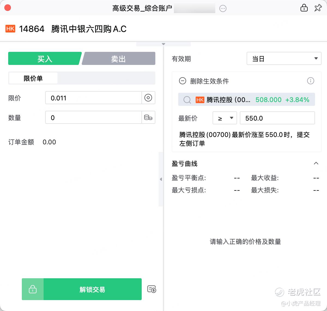Viewport: 327px width, 311px height.
Task: Select the 限价单 order type tab
Action: click(33, 78)
